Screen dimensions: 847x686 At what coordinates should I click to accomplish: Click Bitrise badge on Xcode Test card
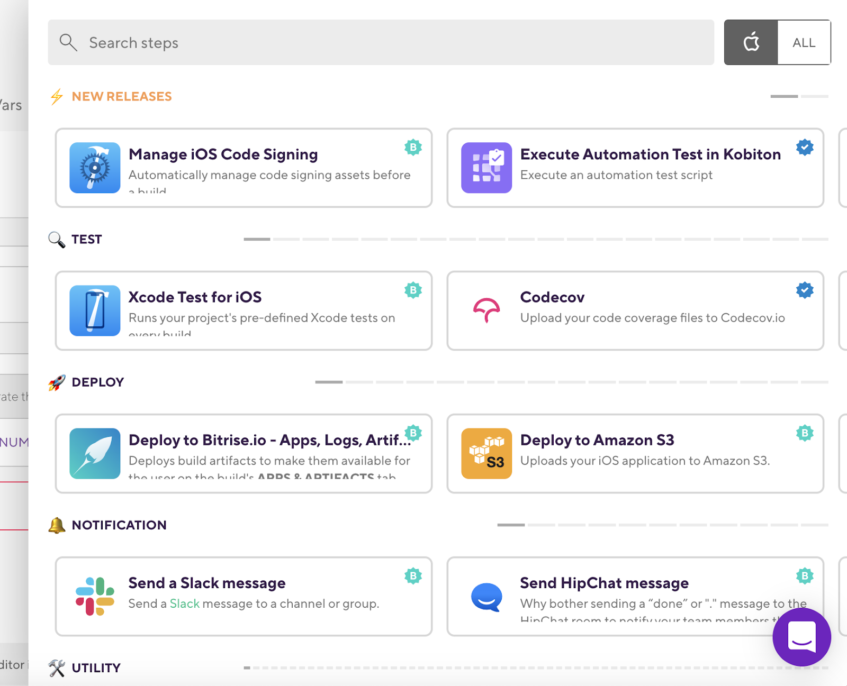coord(413,290)
